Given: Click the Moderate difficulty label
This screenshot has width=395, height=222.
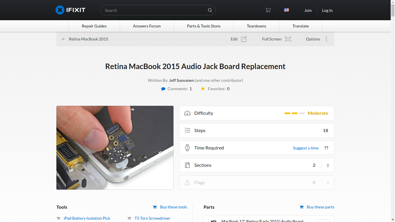Looking at the screenshot, I should 318,113.
